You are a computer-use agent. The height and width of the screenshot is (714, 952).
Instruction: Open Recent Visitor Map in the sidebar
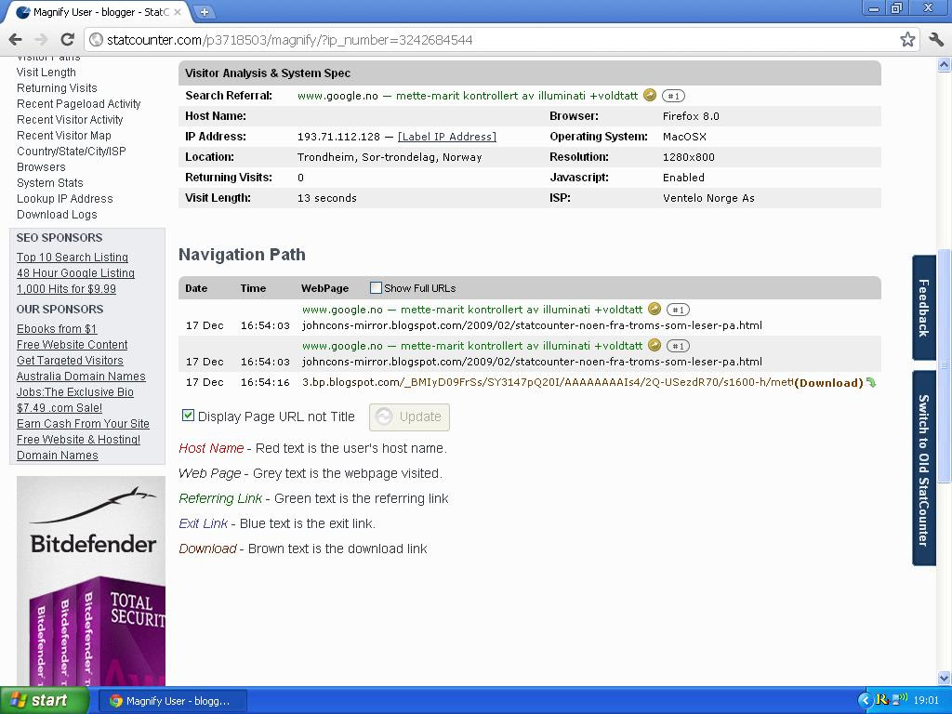(64, 136)
